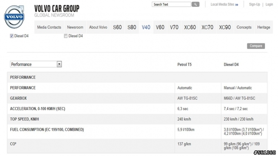
Task: Click the Diesel D4 column header
Action: click(231, 65)
